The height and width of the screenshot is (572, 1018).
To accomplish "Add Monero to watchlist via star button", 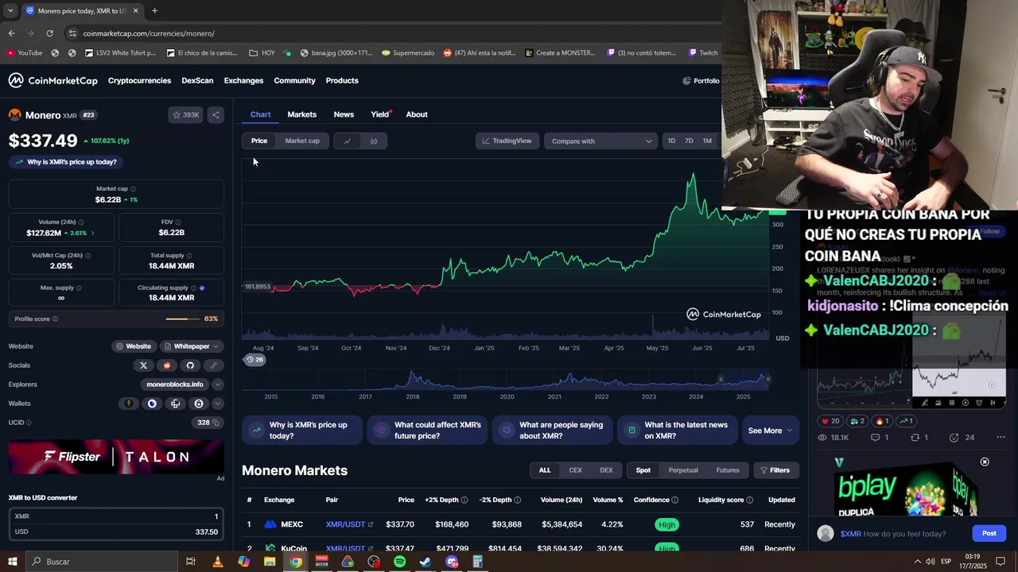I will coord(185,115).
